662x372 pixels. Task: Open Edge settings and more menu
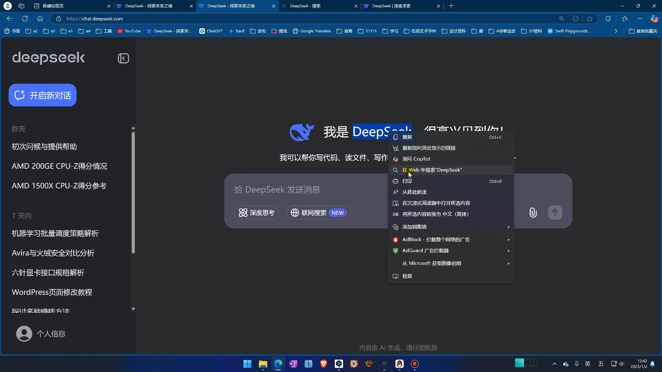click(x=640, y=19)
